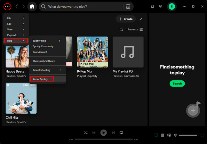Open the profile avatar E
Image resolution: width=207 pixels, height=144 pixels.
pyautogui.click(x=172, y=6)
